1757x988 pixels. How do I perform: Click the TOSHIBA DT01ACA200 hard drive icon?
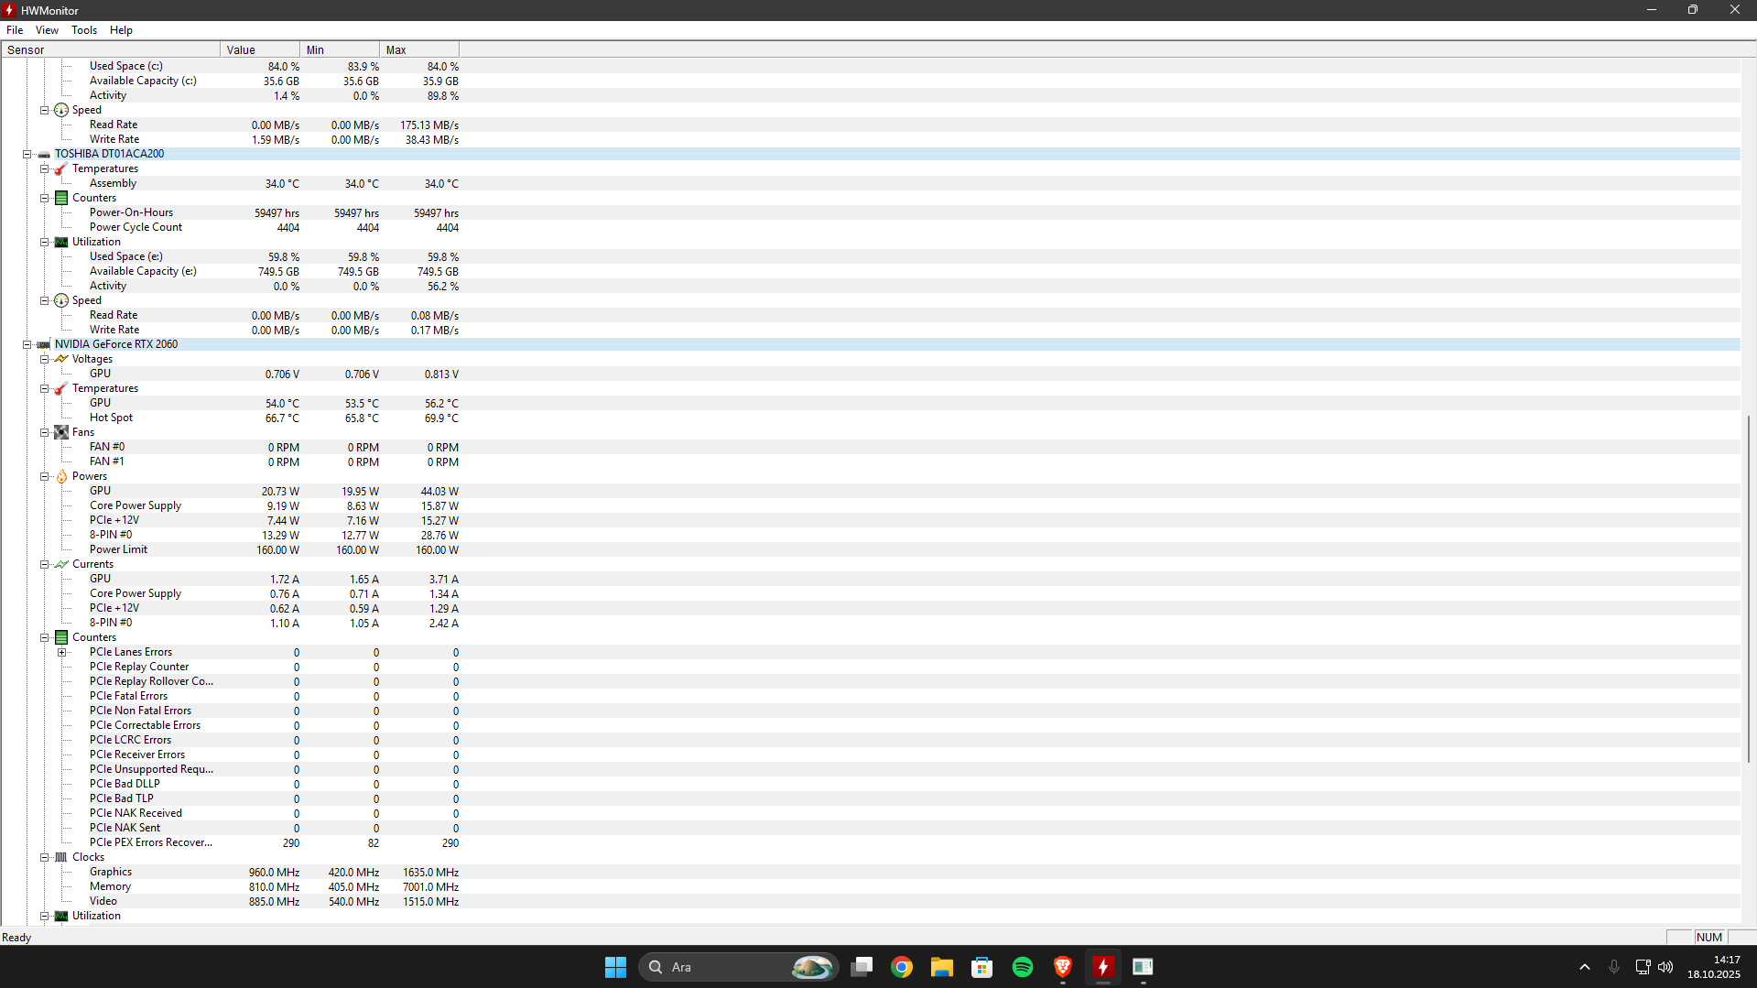tap(44, 154)
